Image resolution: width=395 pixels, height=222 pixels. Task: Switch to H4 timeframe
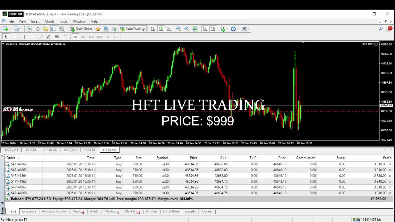coord(108,37)
